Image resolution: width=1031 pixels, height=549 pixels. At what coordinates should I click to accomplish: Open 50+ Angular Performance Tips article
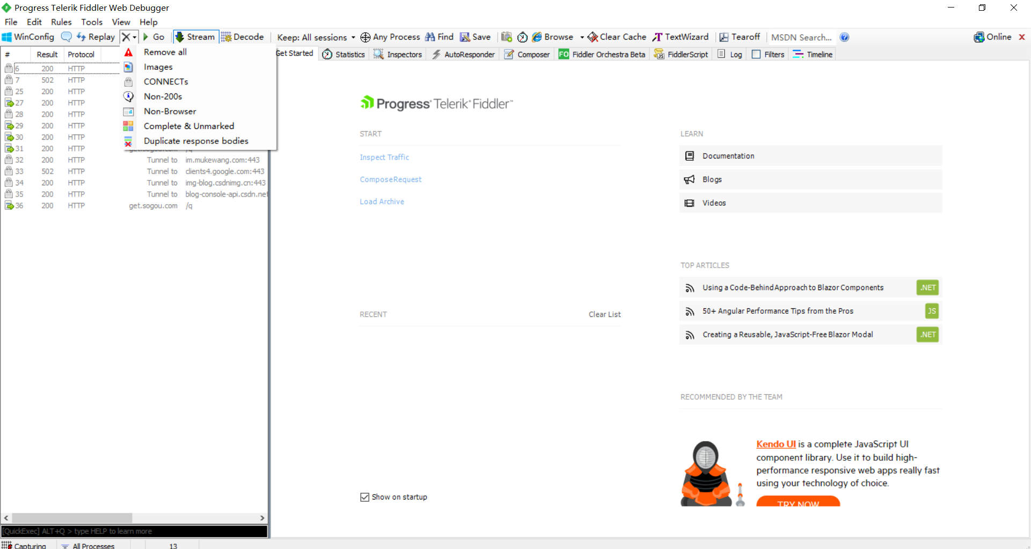click(x=810, y=311)
